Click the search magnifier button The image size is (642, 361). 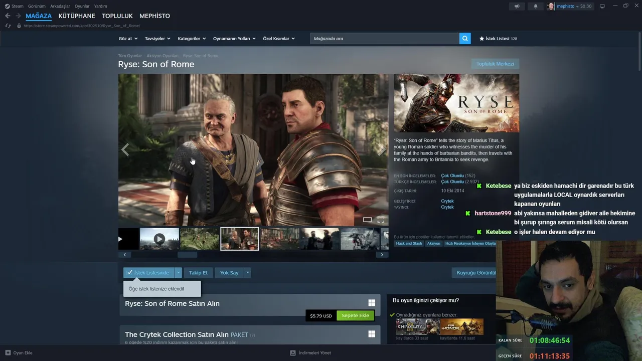465,38
